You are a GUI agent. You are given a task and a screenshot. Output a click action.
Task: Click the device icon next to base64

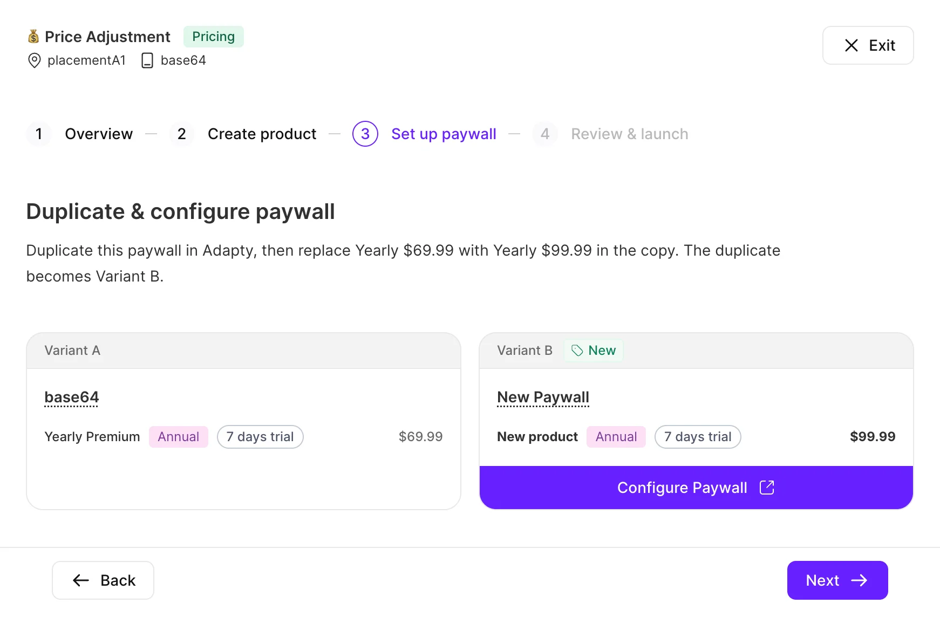147,60
